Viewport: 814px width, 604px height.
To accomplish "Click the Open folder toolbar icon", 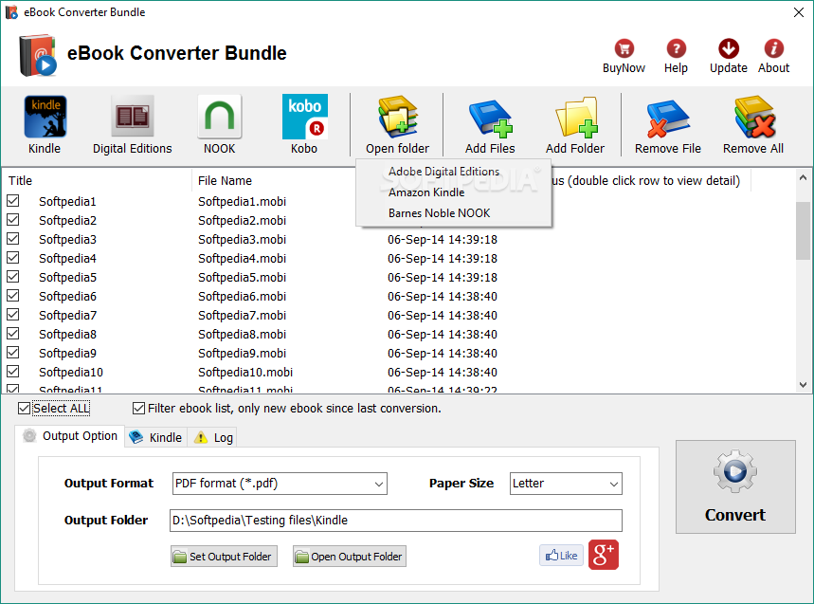I will 398,117.
